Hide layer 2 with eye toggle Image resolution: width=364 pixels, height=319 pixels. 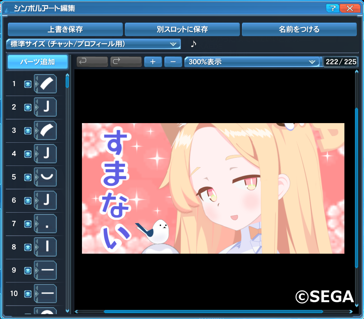pyautogui.click(x=28, y=107)
